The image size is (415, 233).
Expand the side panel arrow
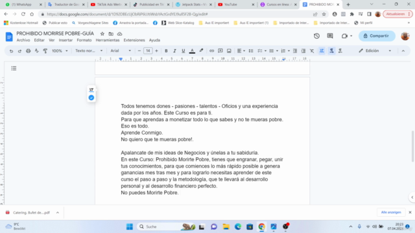[412, 197]
